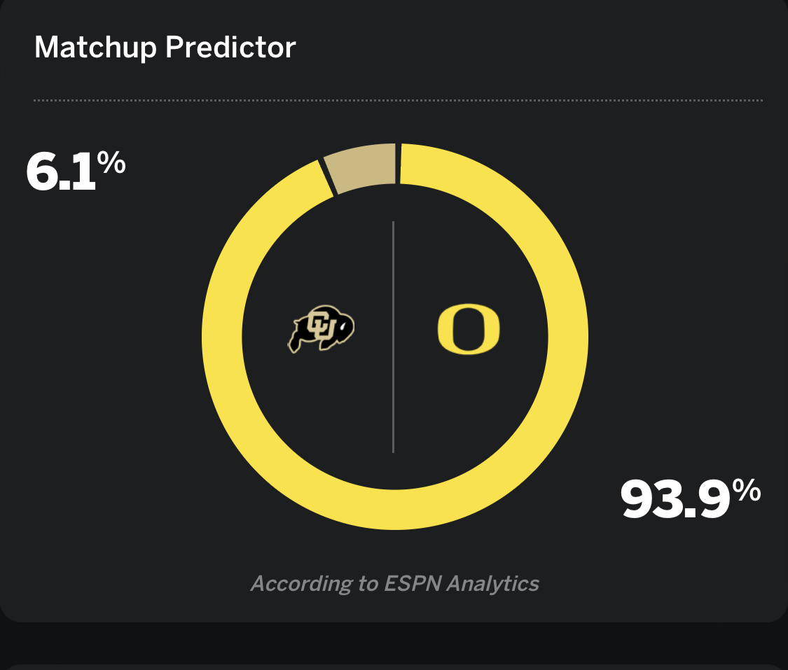Click the percent symbol beside 93.9
Image resolution: width=788 pixels, height=670 pixels.
click(745, 492)
